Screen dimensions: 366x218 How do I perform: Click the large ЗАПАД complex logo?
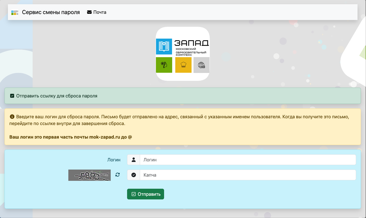[183, 54]
